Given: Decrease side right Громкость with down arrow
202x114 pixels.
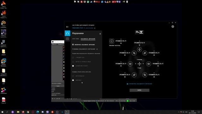Looking at the screenshot, I should pyautogui.click(x=158, y=66).
